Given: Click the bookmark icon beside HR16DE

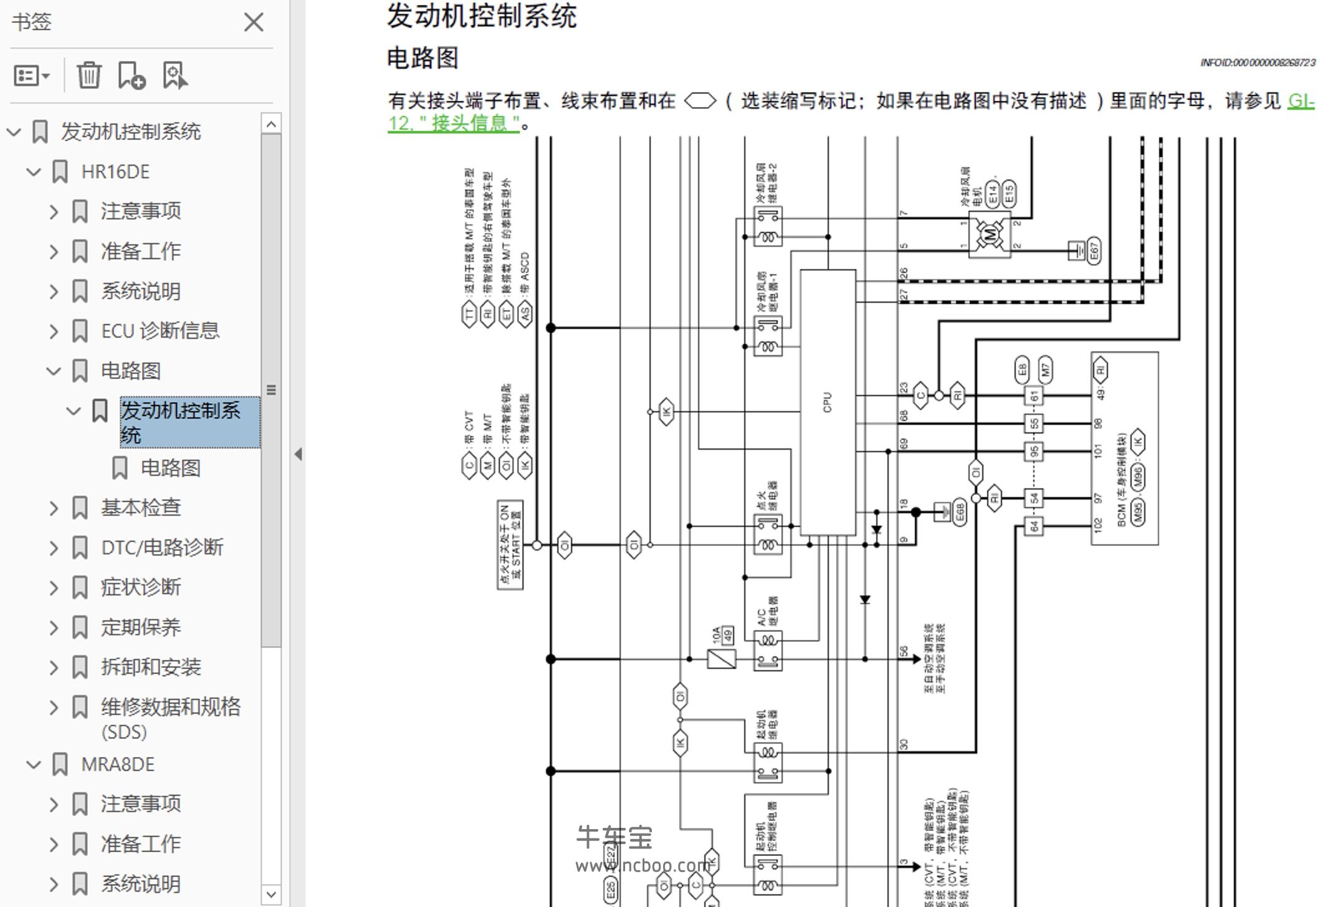Looking at the screenshot, I should click(60, 171).
